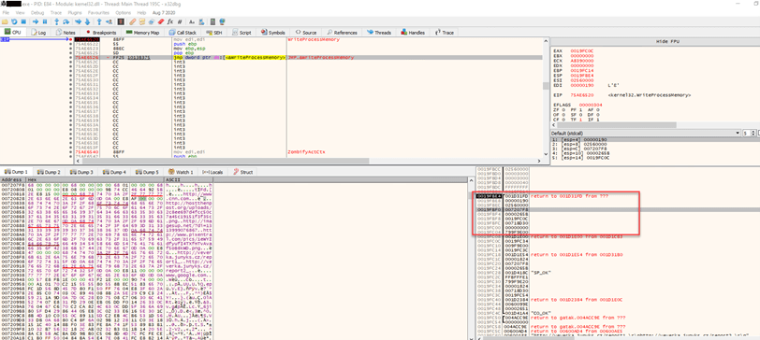760x340 pixels.
Task: Switch to the References tab
Action: point(342,33)
